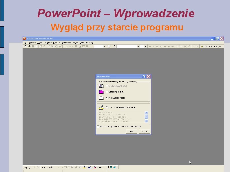Check the 'Nie pokazuj ponownie' checkbox

point(98,127)
